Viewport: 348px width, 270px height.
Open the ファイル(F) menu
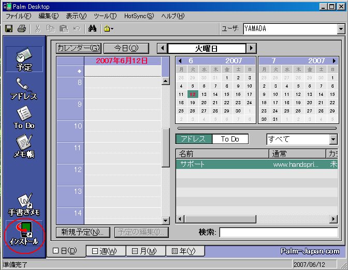19,16
